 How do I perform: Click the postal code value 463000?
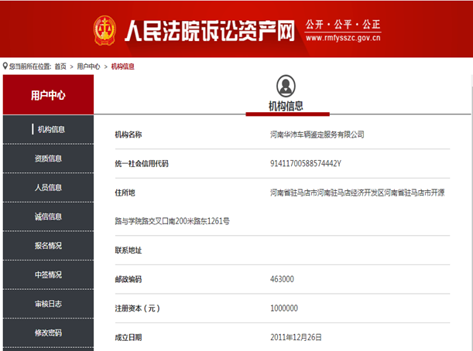282,279
